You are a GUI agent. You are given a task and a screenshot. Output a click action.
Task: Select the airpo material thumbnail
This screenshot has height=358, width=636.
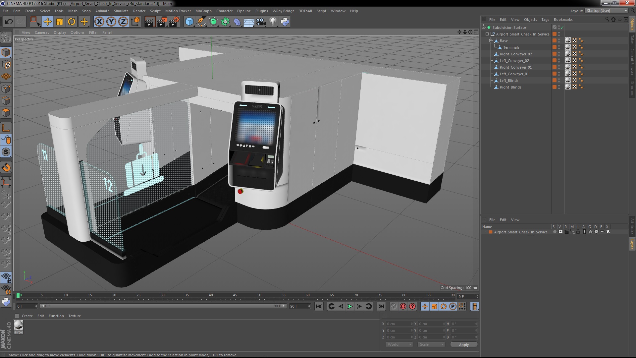click(19, 325)
